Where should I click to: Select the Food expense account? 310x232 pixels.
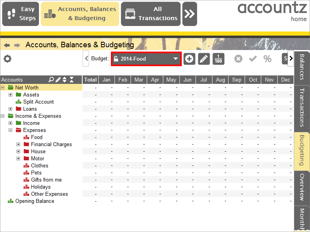point(37,137)
